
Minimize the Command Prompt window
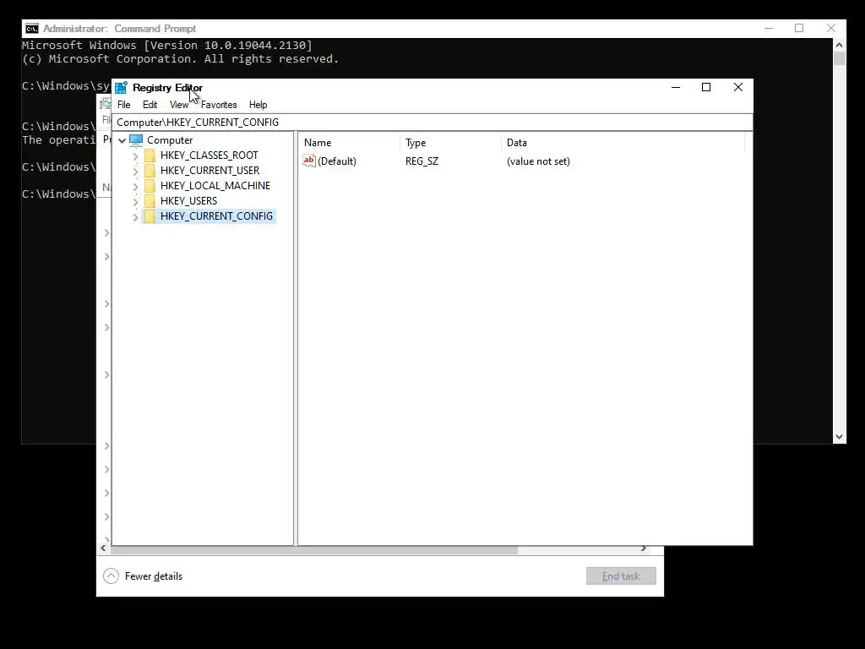pyautogui.click(x=769, y=28)
